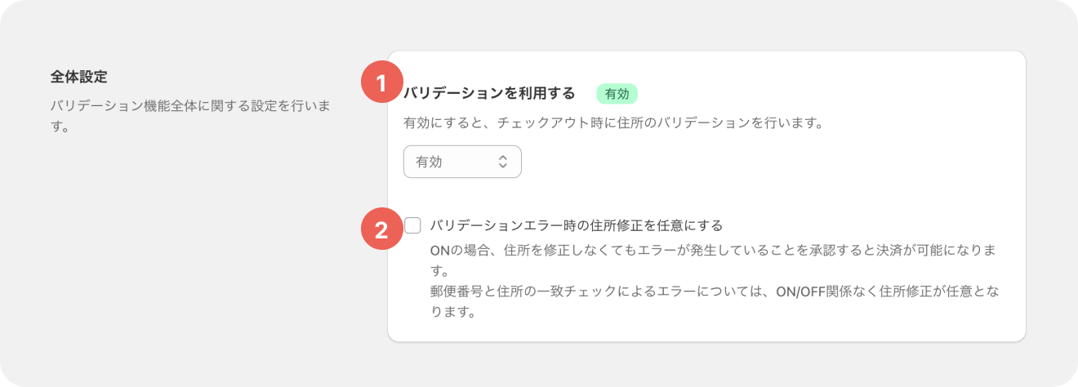Click the バリデーションを利用する heading
Screen dimensions: 1078x387
point(490,93)
